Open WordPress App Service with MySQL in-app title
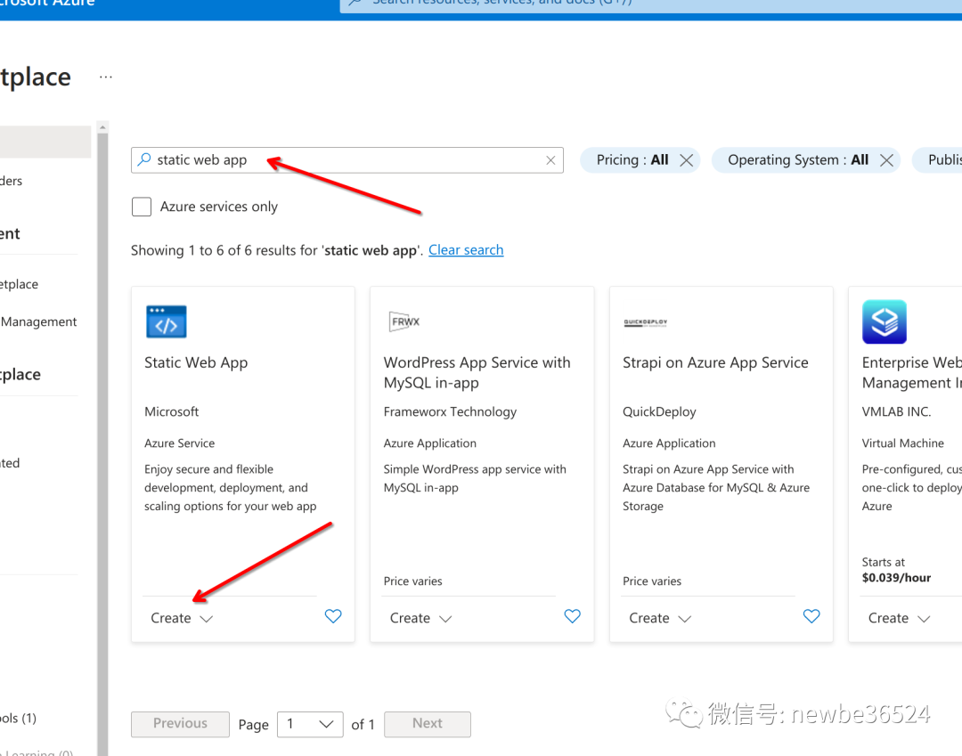This screenshot has height=756, width=962. (x=477, y=372)
